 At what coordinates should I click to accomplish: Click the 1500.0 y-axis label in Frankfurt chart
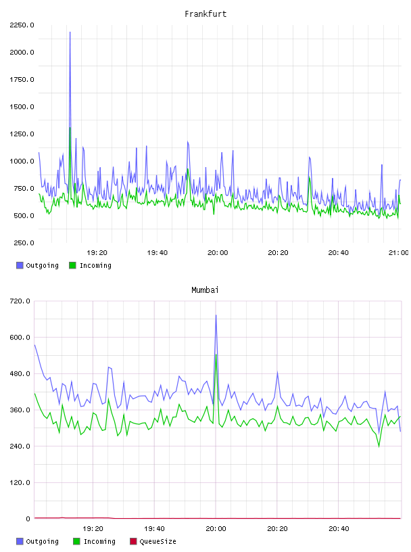click(x=22, y=107)
